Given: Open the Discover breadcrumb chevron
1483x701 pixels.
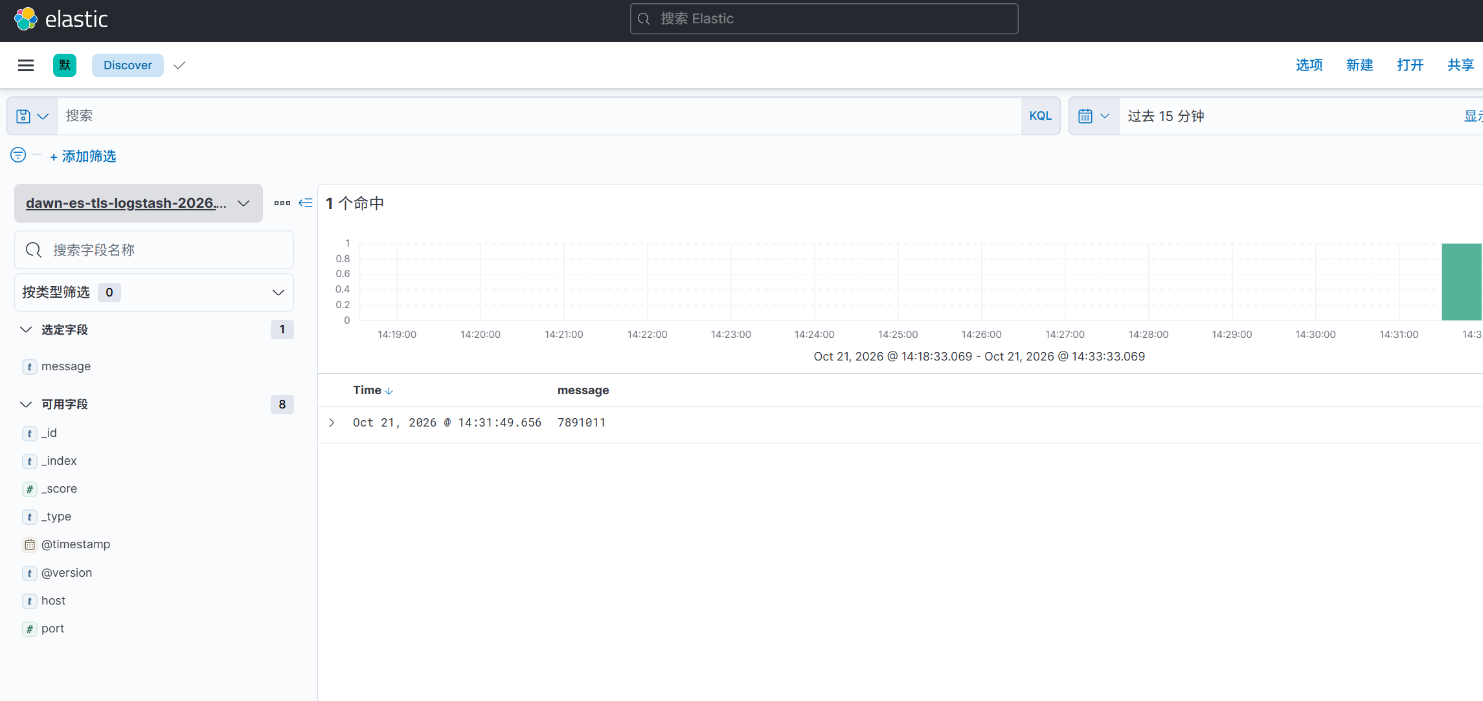Looking at the screenshot, I should [x=179, y=65].
